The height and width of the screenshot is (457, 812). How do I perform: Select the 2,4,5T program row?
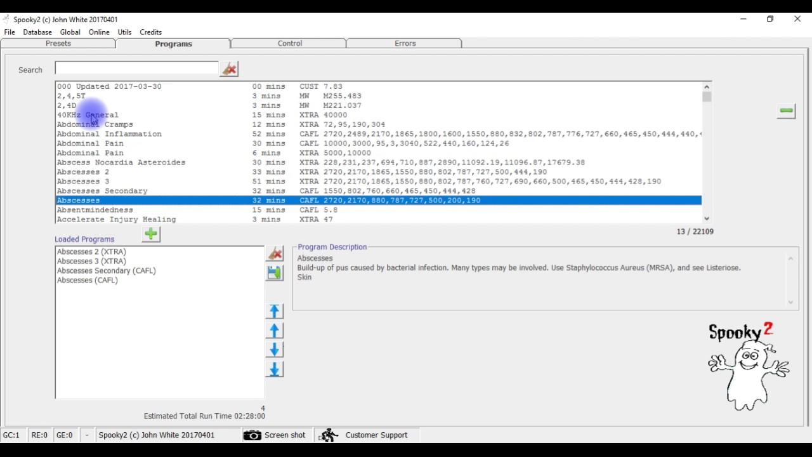click(379, 96)
